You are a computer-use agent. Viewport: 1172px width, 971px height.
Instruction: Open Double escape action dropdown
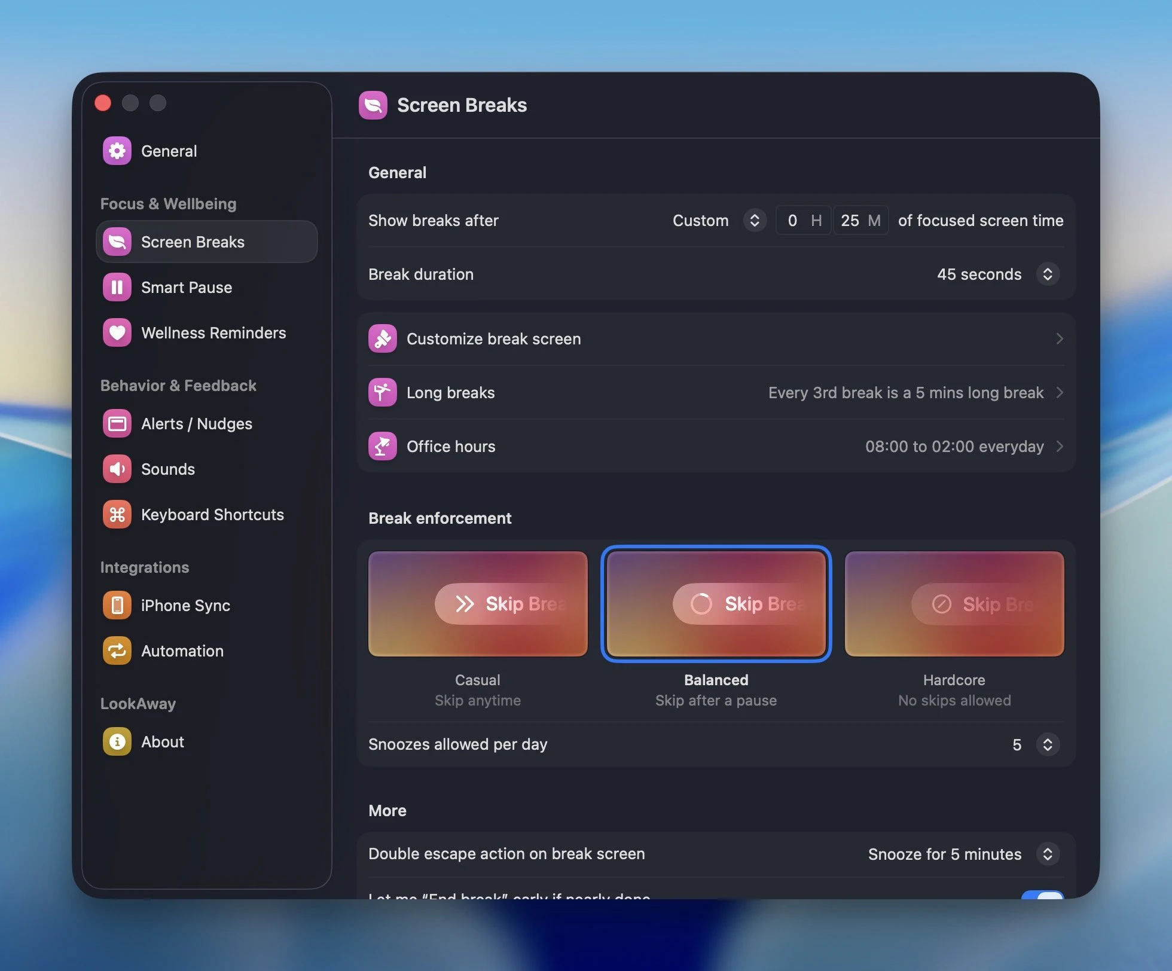pos(1047,854)
